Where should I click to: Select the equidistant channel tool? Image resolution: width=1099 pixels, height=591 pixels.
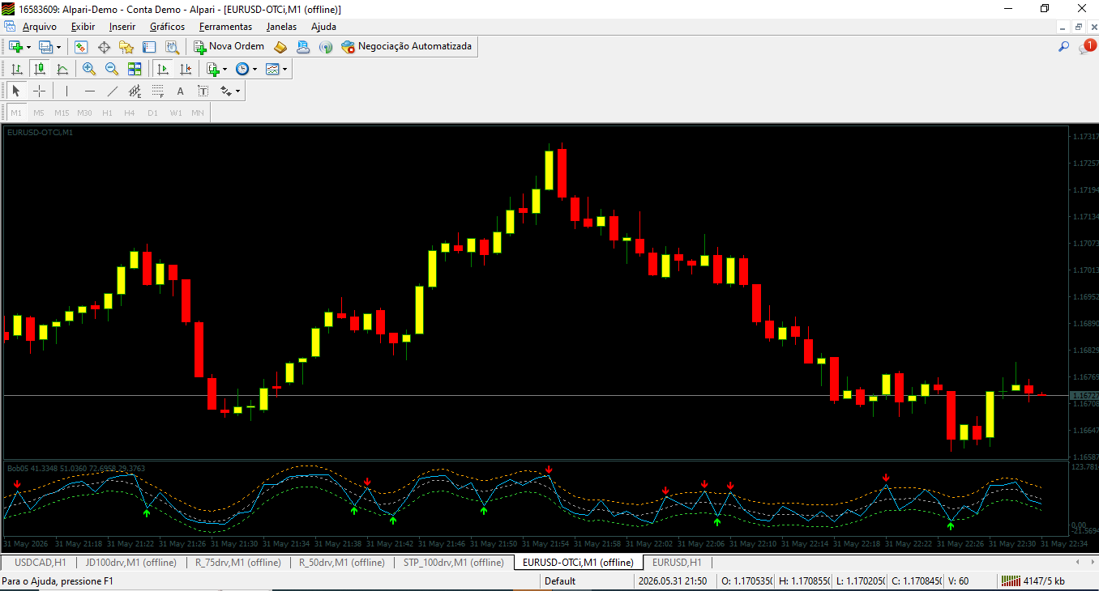[135, 91]
